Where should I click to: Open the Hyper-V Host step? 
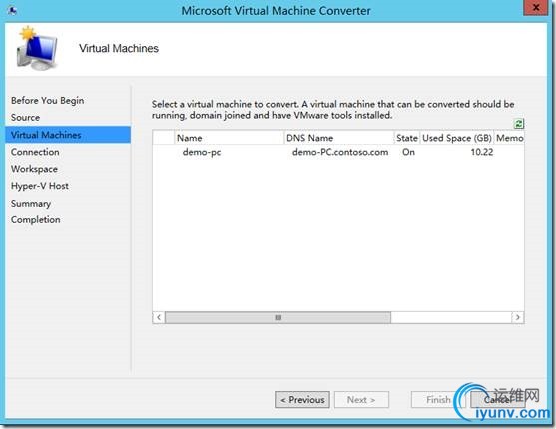40,186
